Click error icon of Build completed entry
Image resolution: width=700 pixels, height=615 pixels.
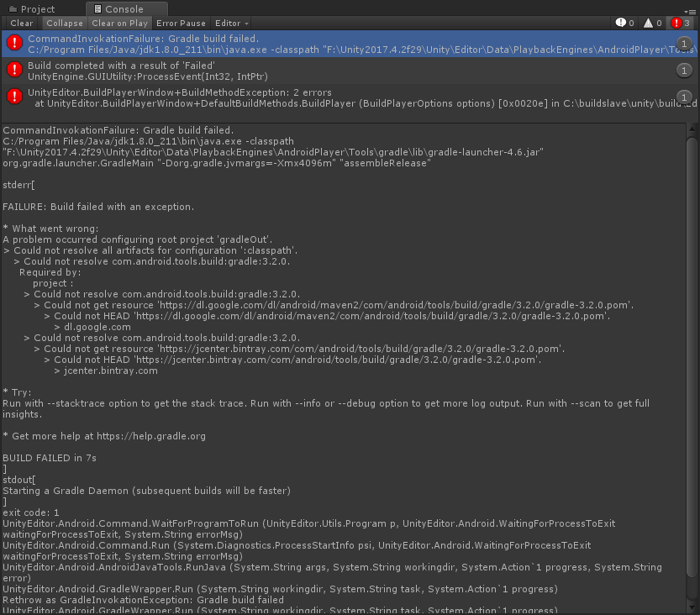point(15,69)
